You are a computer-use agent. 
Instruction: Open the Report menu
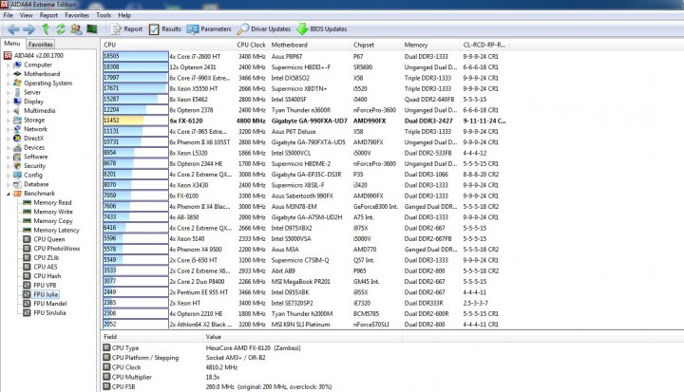(48, 15)
